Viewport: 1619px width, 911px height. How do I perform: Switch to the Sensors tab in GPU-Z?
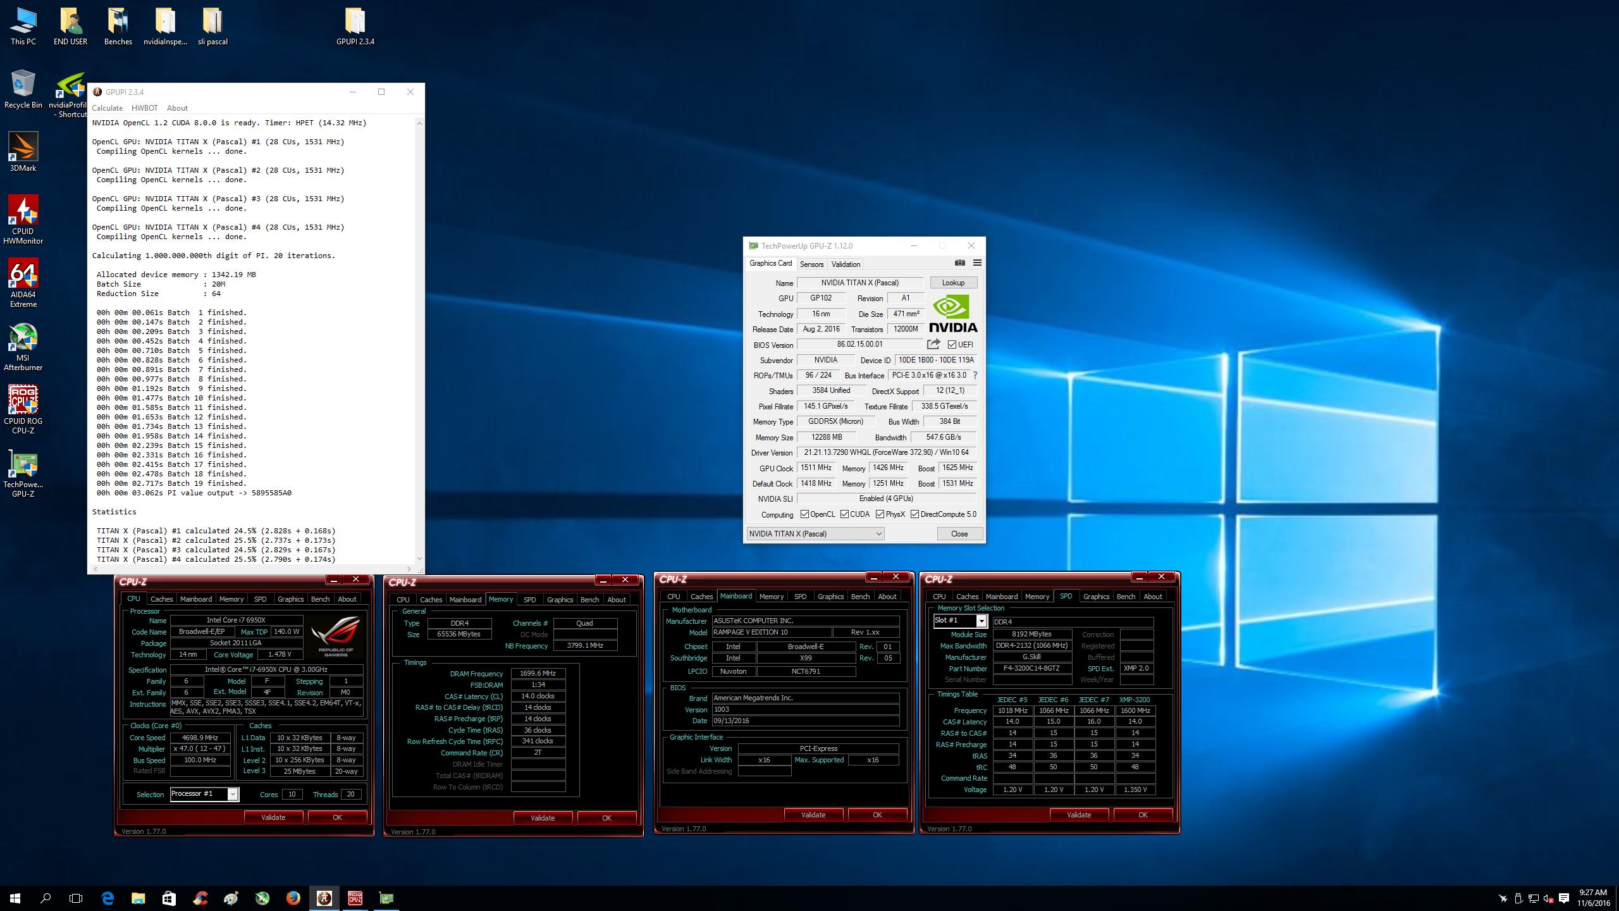pyautogui.click(x=811, y=264)
